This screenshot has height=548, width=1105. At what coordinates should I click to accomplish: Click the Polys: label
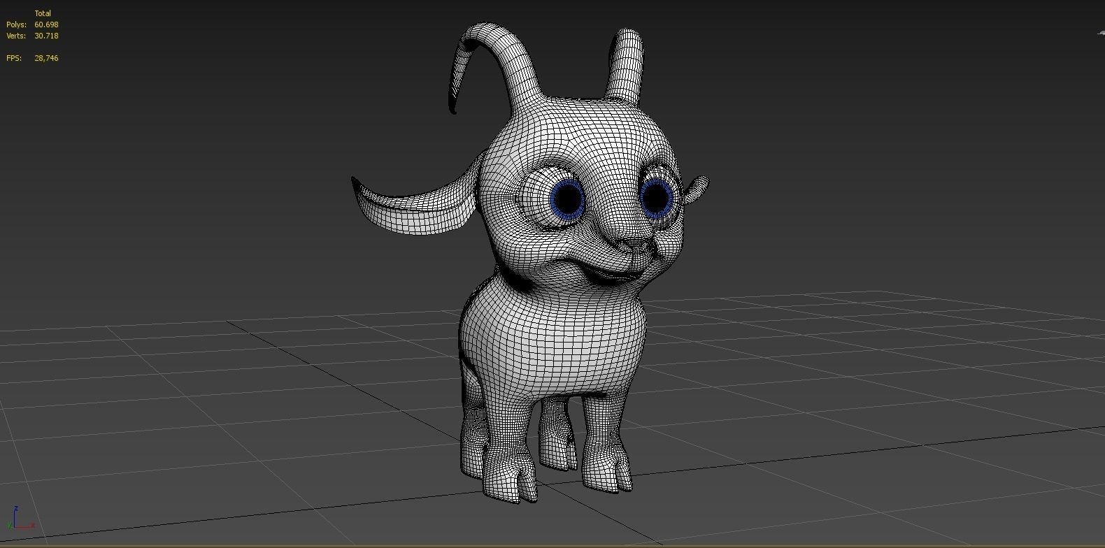tap(17, 24)
